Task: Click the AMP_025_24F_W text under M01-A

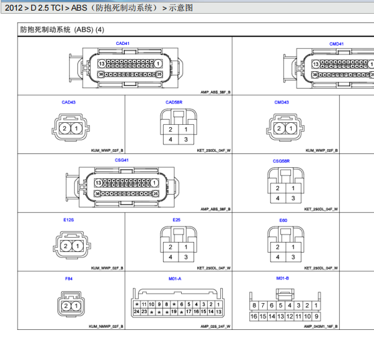Action: click(215, 326)
